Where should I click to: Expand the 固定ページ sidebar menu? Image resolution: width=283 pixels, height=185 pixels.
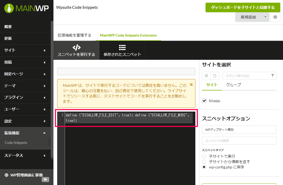(x=25, y=74)
